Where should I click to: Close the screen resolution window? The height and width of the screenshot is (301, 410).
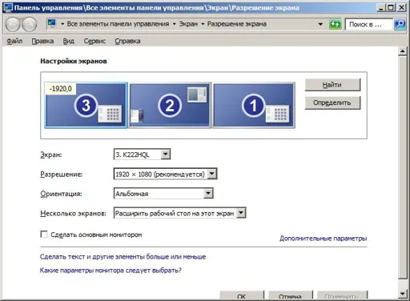pos(401,7)
